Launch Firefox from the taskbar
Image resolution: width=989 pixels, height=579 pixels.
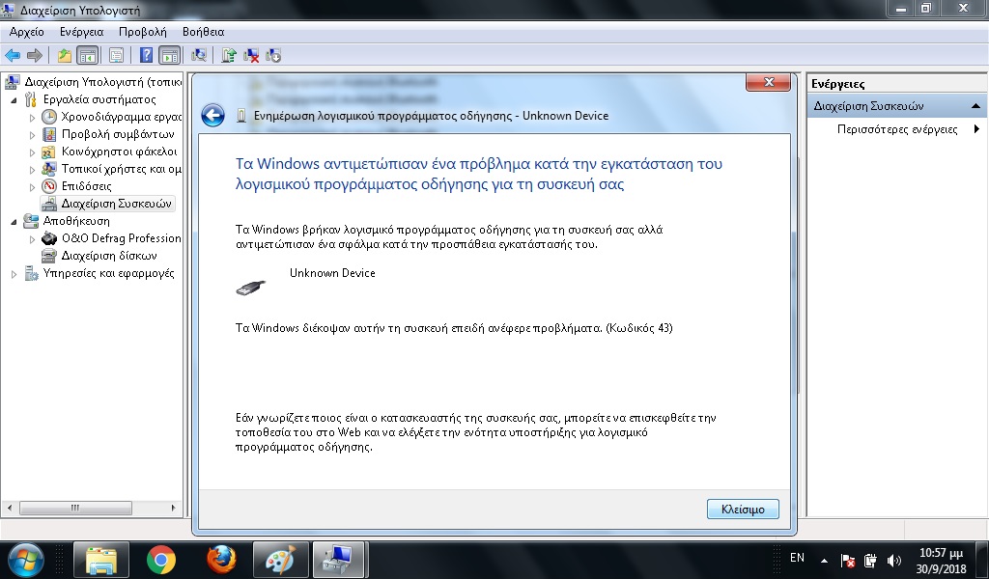[221, 560]
